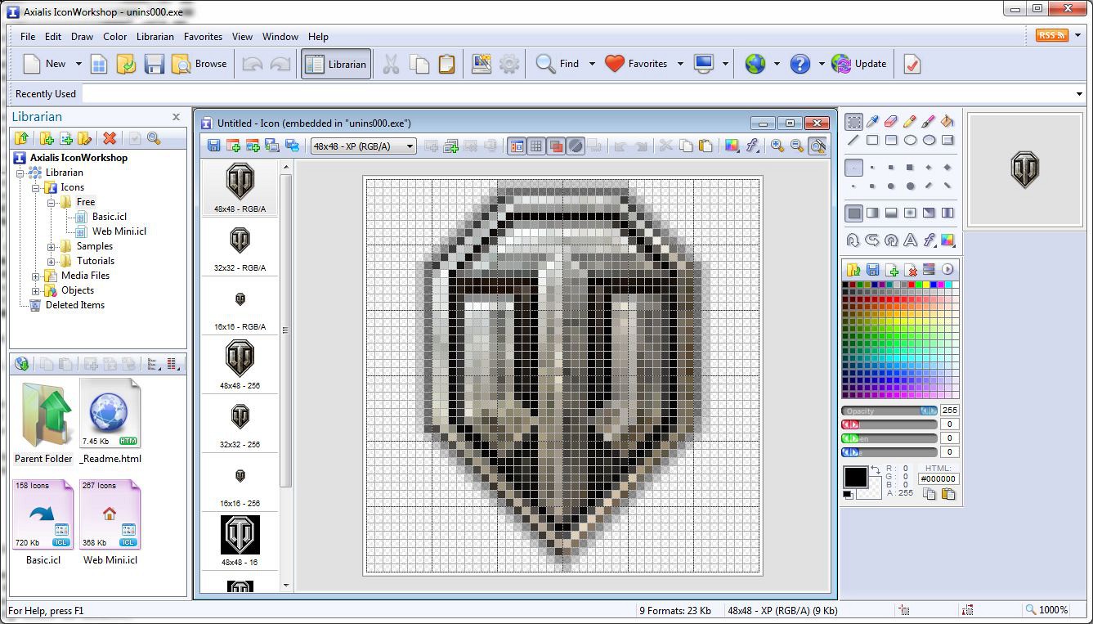The height and width of the screenshot is (624, 1093).
Task: Open the image format dropdown 48x48 - XP (RGB/A)
Action: click(x=364, y=146)
